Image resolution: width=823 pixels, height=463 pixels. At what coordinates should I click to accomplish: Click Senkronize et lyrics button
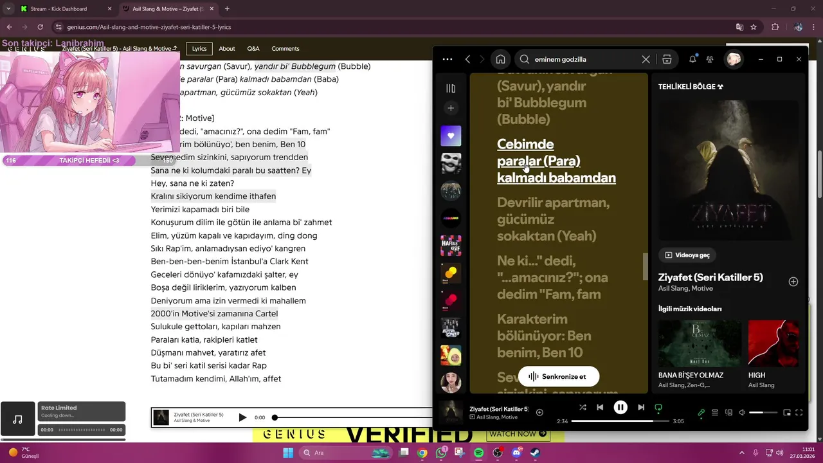coord(559,376)
